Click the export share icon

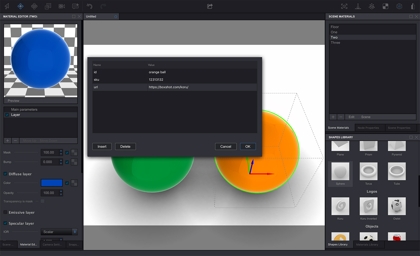[210, 6]
